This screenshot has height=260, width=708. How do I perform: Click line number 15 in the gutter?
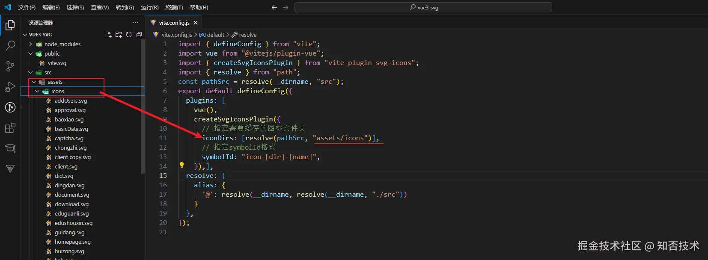tap(163, 175)
